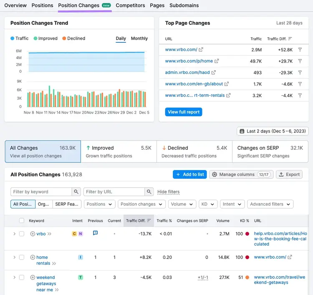Open external link icon for www.vrbo.com/ in Top Page Changes
313x295 pixels.
(201, 50)
